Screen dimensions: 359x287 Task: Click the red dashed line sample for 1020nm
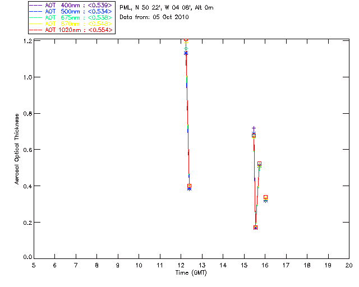click(x=36, y=30)
